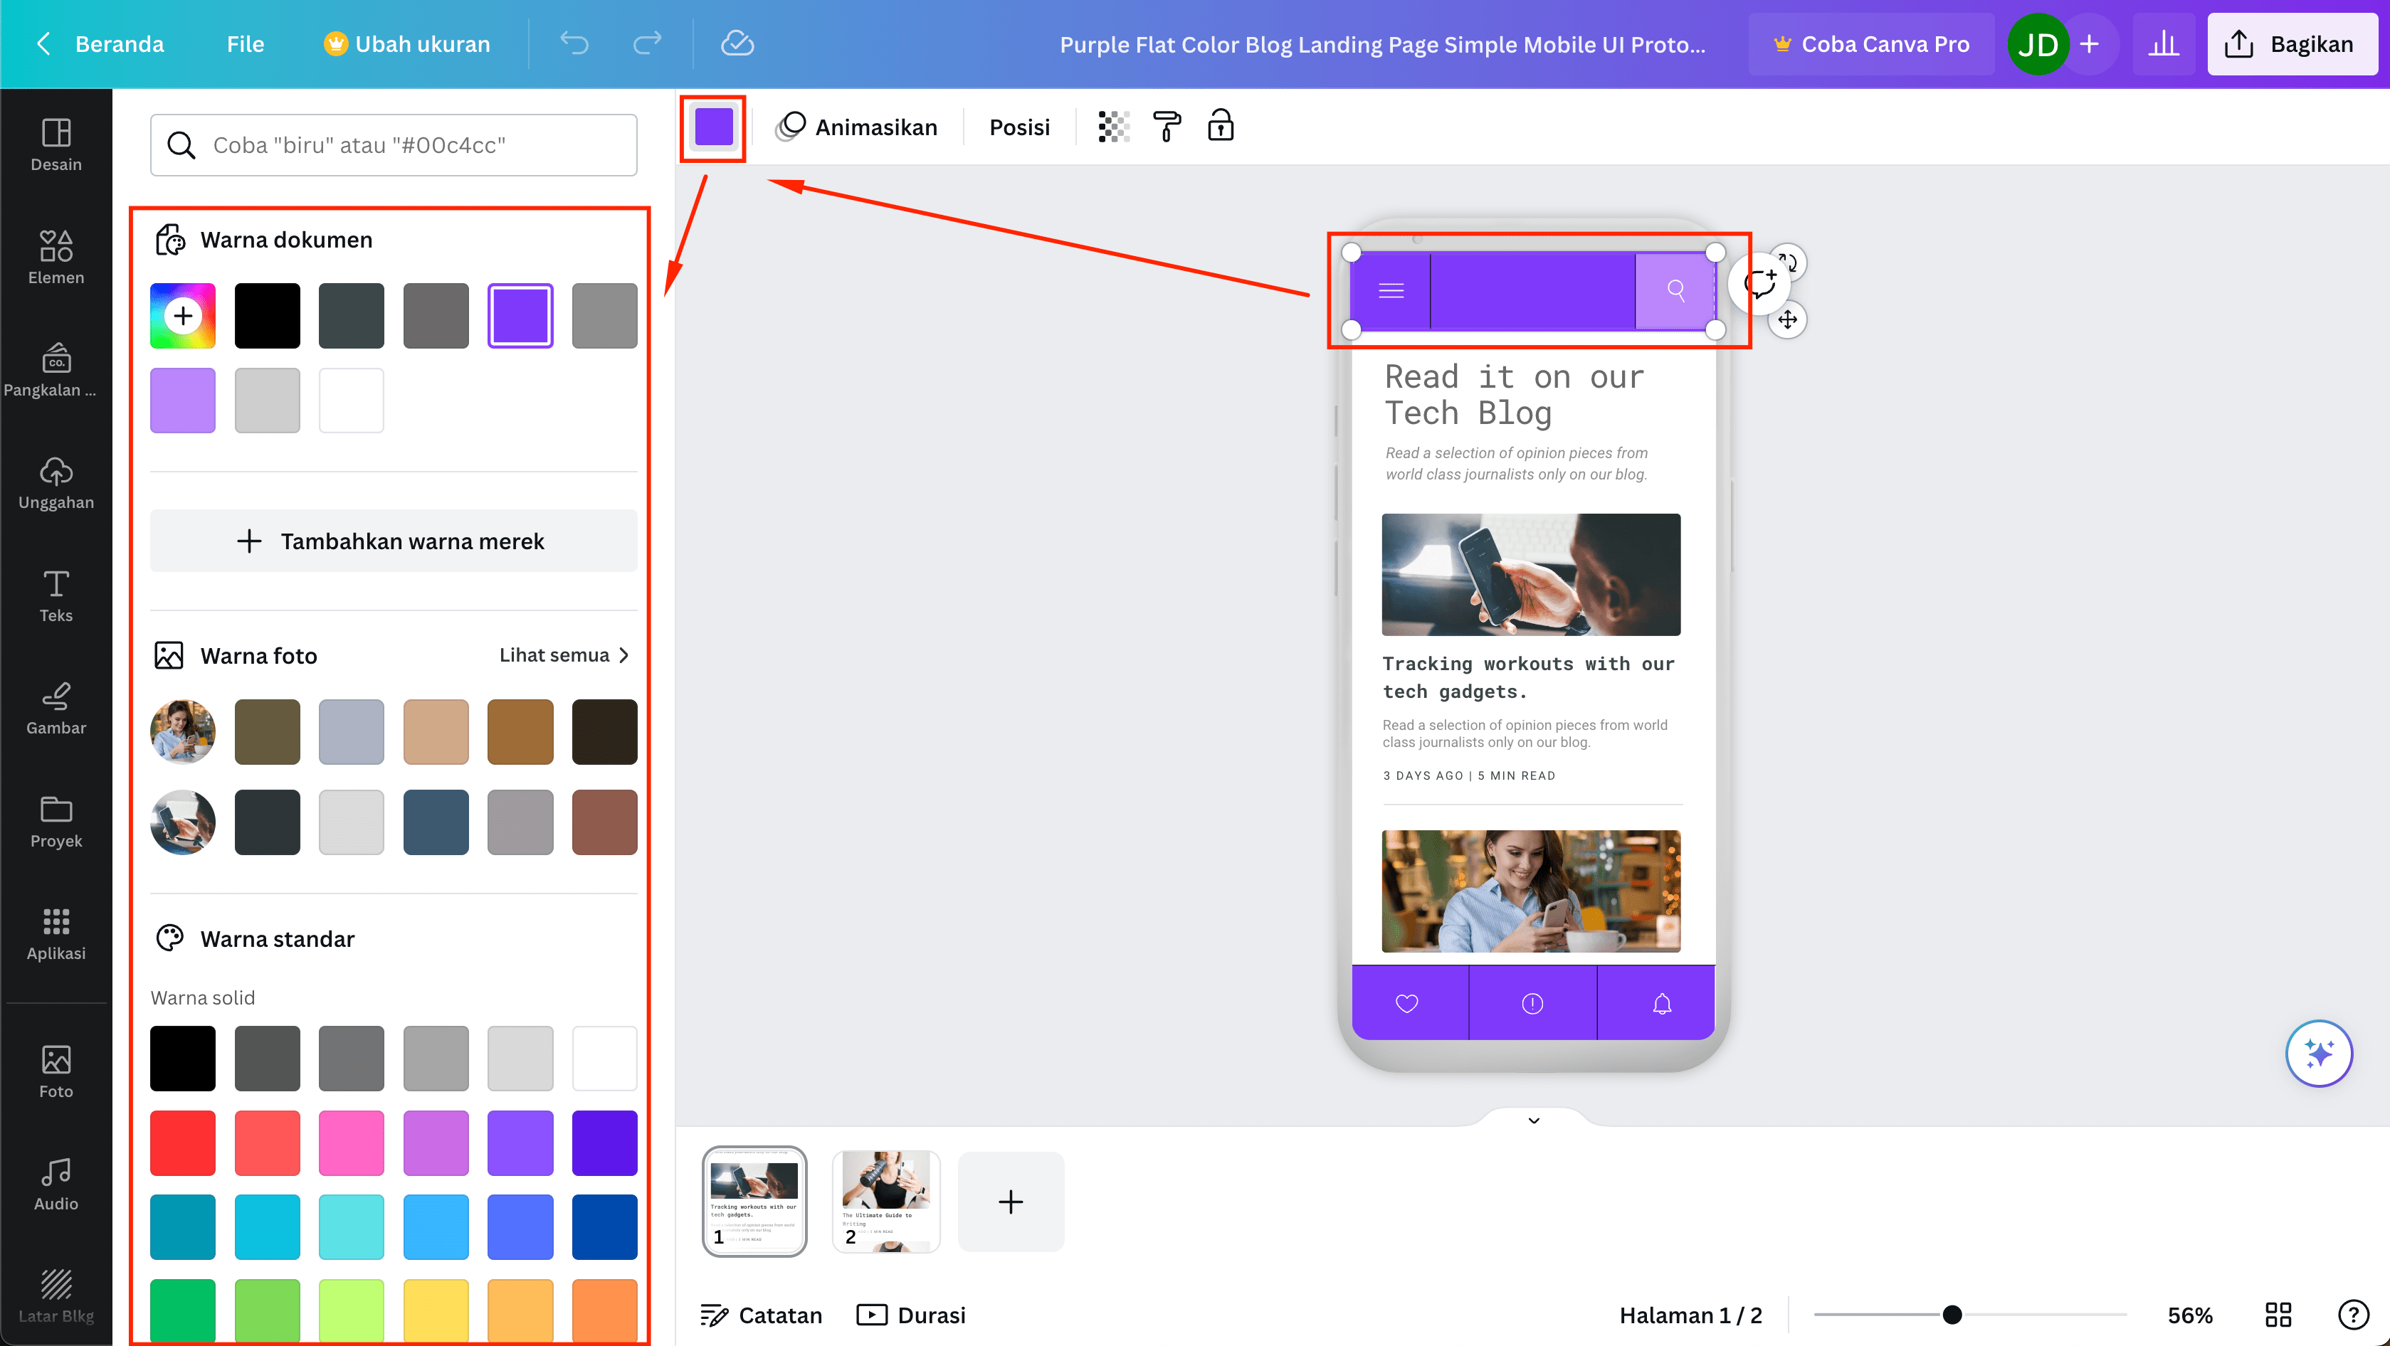Viewport: 2390px width, 1346px height.
Task: Open the Posisi tab
Action: tap(1018, 127)
